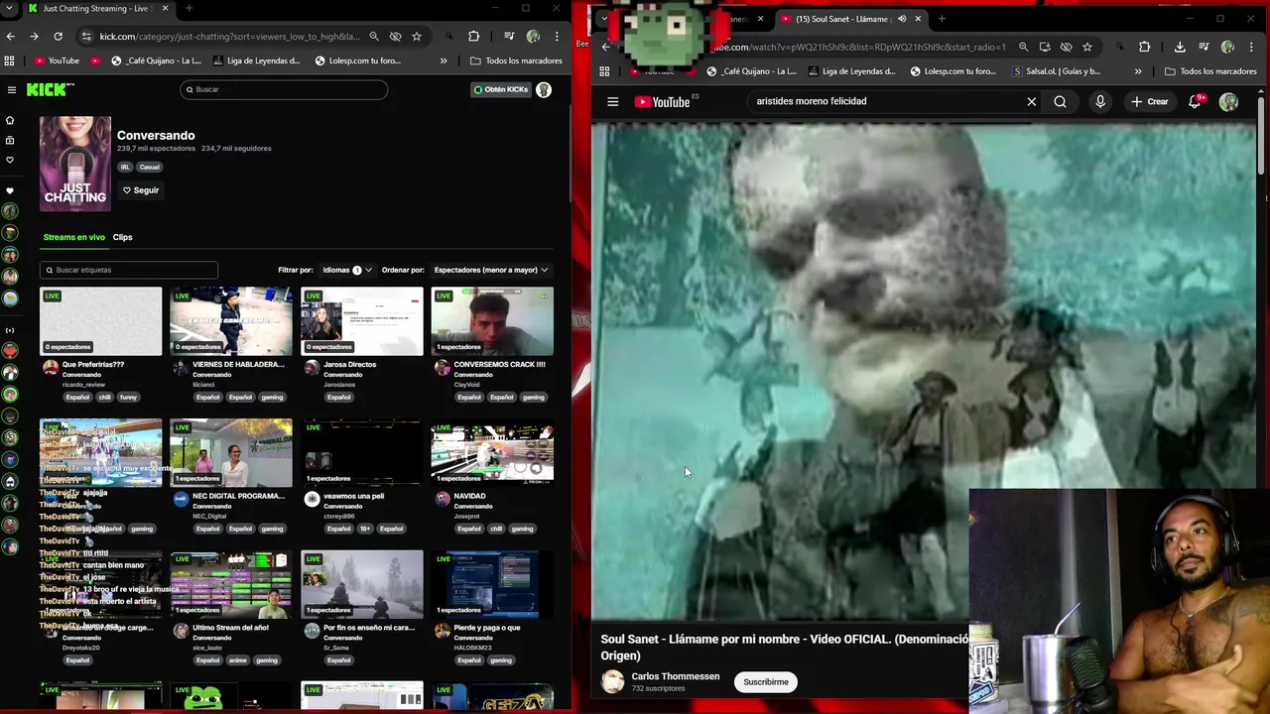The width and height of the screenshot is (1270, 714).
Task: Open the SalsaLoL bookmark in the YouTube window
Action: tap(1056, 71)
